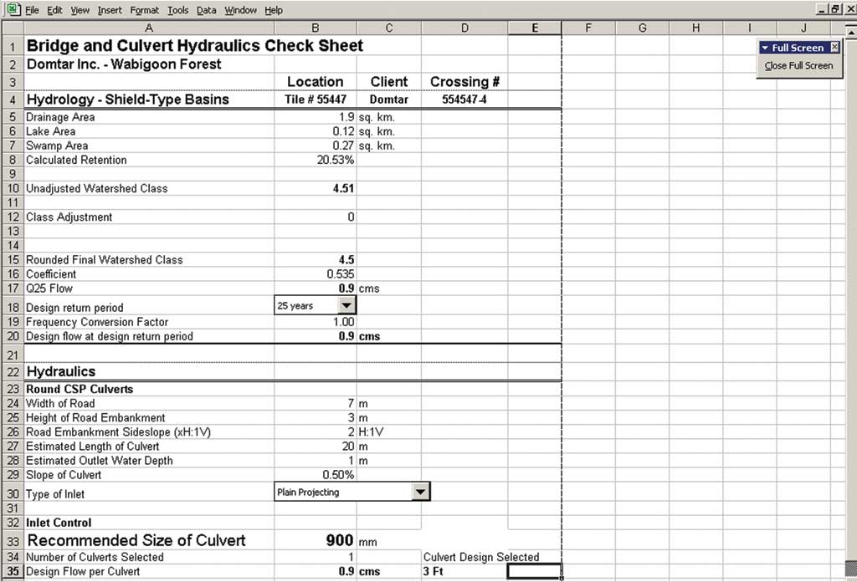Click the Round CSP Culverts label
Image resolution: width=857 pixels, height=582 pixels.
80,390
